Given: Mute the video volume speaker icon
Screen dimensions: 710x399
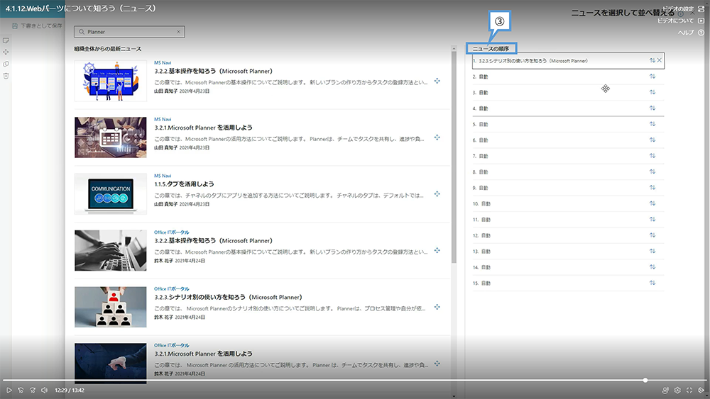Looking at the screenshot, I should (x=44, y=390).
